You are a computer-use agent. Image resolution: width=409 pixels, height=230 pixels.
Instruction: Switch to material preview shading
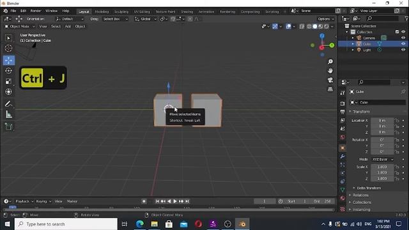(x=321, y=26)
